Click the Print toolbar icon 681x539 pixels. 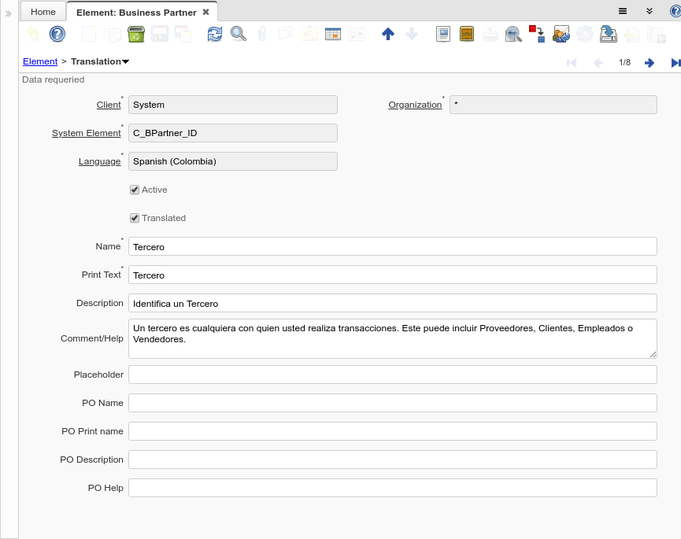coord(490,34)
